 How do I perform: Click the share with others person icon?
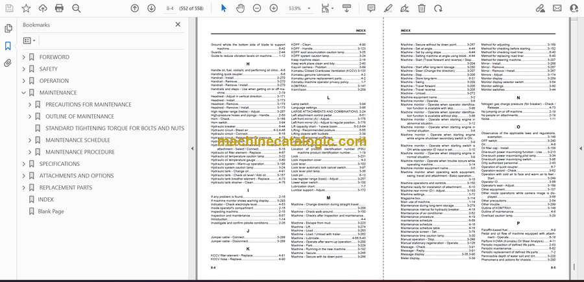click(574, 8)
